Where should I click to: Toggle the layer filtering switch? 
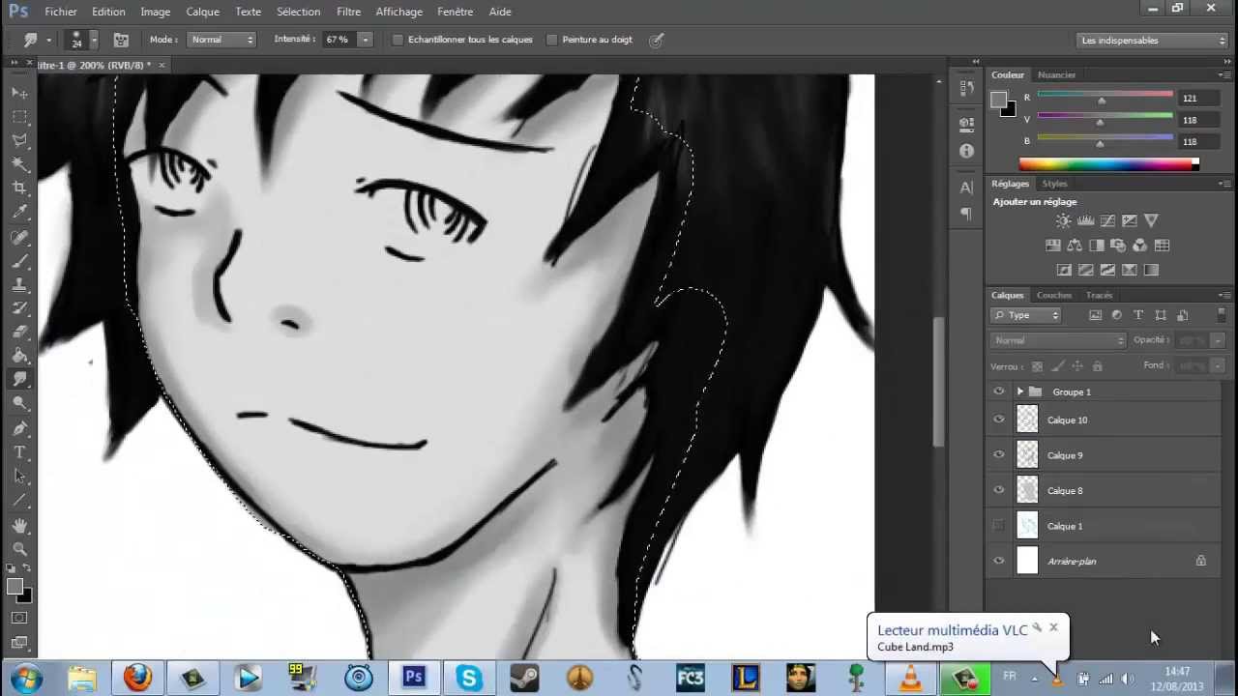(x=1222, y=315)
